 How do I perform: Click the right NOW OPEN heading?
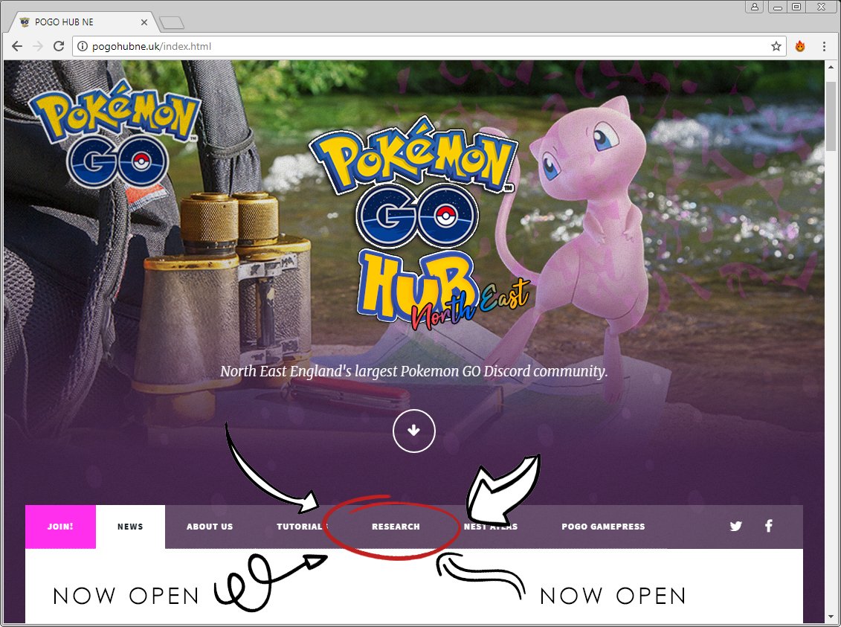613,596
